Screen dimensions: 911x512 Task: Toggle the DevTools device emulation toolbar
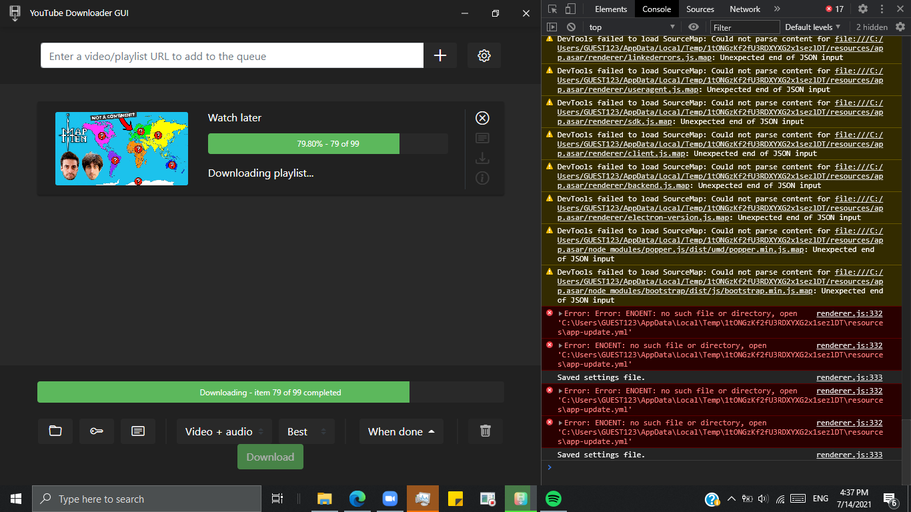tap(570, 9)
